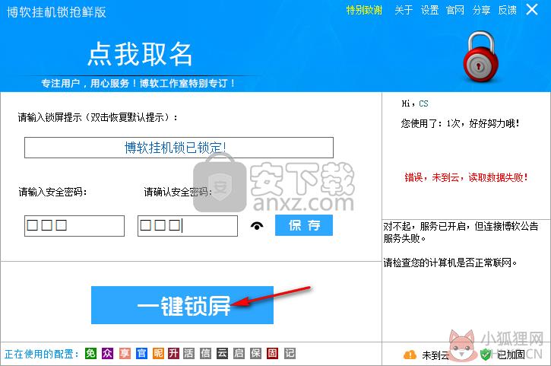The image size is (551, 366).
Task: Click the orange cloud warning icon
Action: pyautogui.click(x=410, y=355)
